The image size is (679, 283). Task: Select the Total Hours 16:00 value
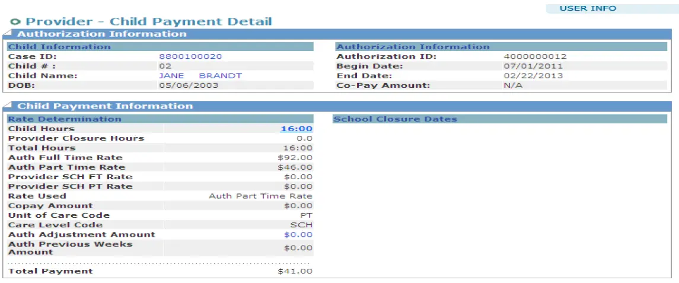[297, 148]
